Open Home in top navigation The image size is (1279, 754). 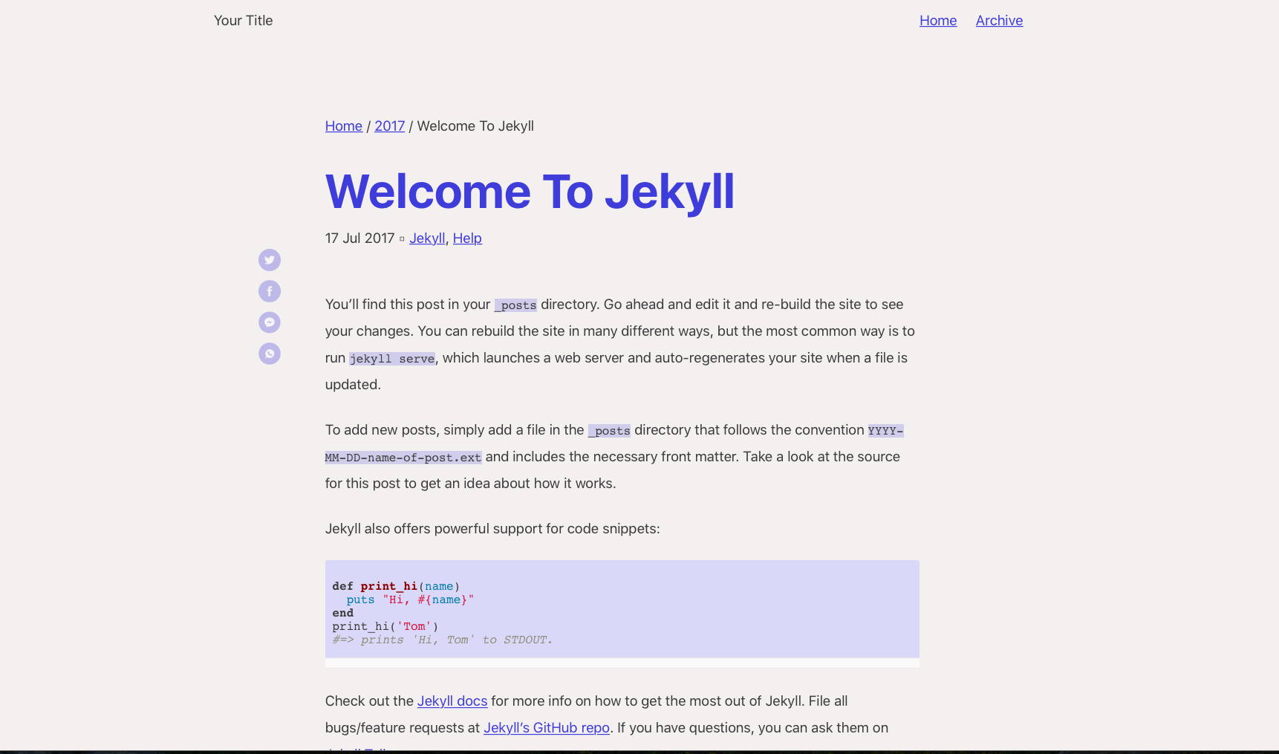938,21
